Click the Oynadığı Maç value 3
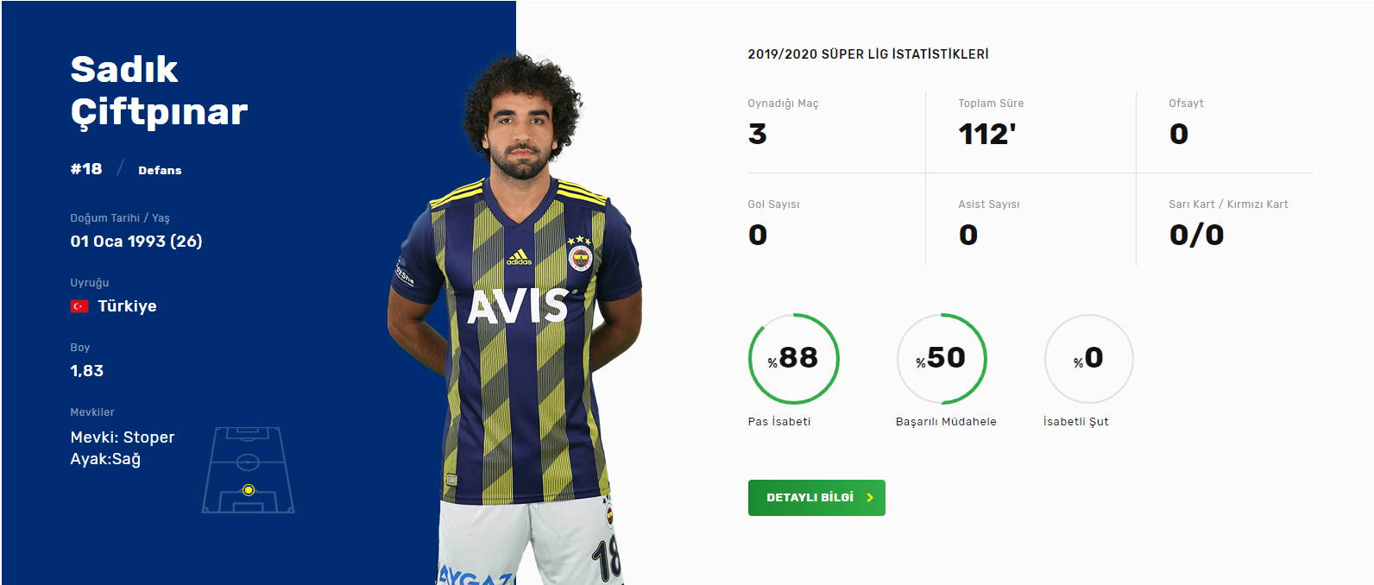Viewport: 1374px width, 585px height. point(758,134)
